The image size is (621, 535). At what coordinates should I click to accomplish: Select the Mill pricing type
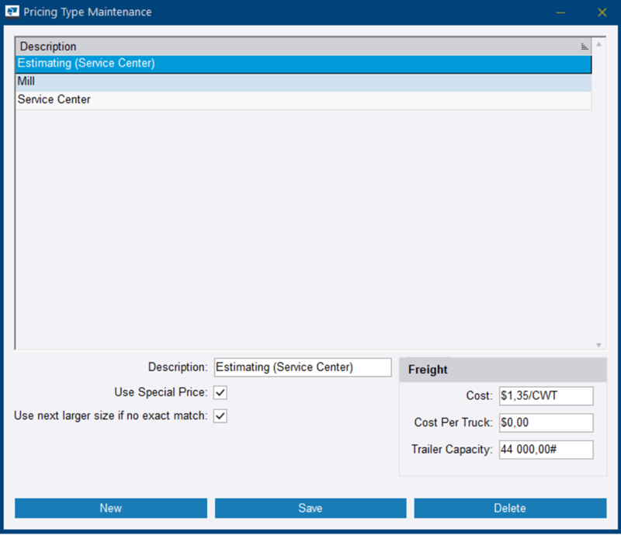tap(155, 81)
